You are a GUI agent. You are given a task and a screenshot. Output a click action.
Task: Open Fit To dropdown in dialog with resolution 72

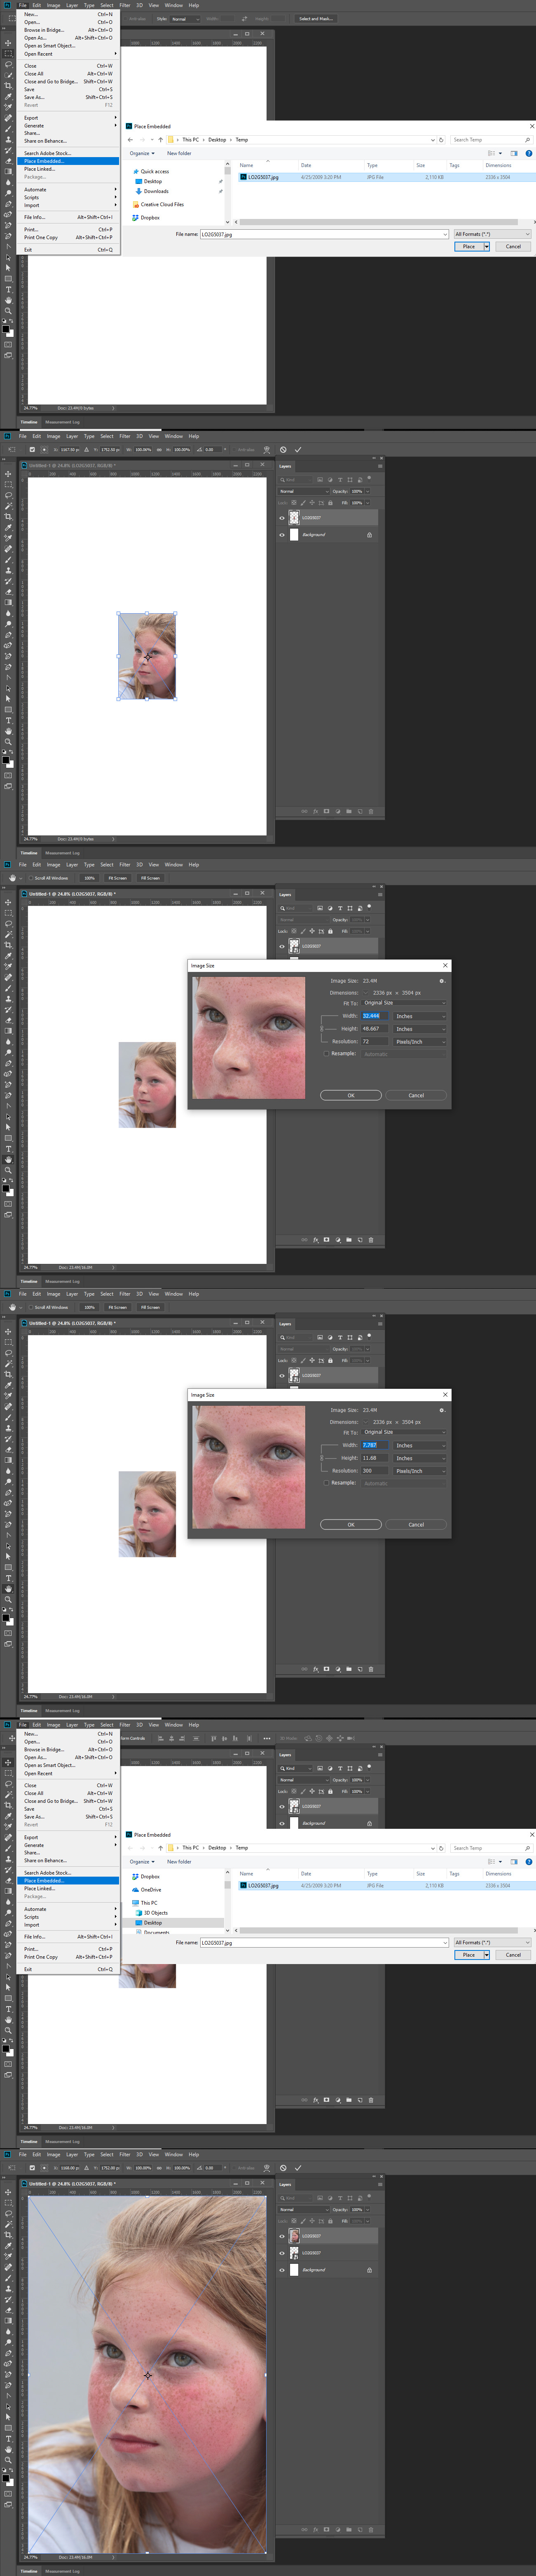point(404,1003)
